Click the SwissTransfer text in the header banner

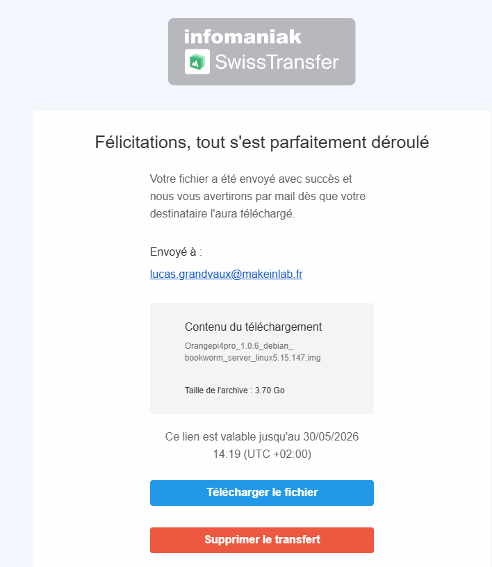click(x=277, y=62)
